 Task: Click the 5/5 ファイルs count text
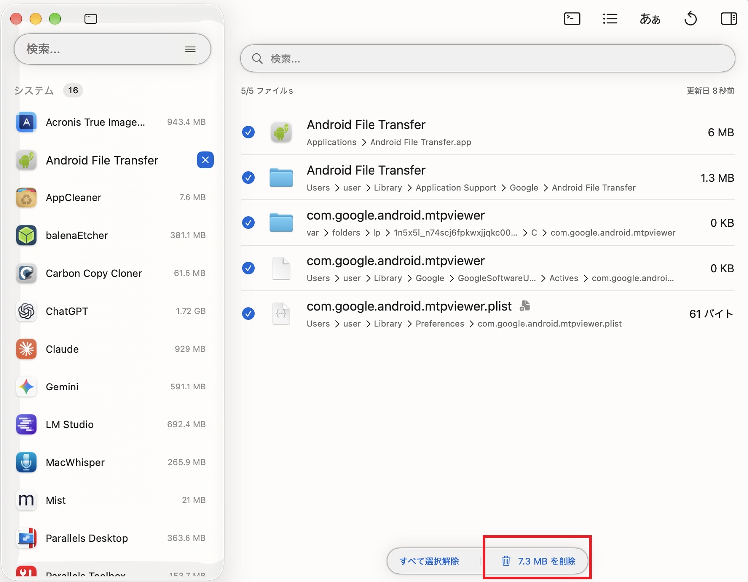267,91
